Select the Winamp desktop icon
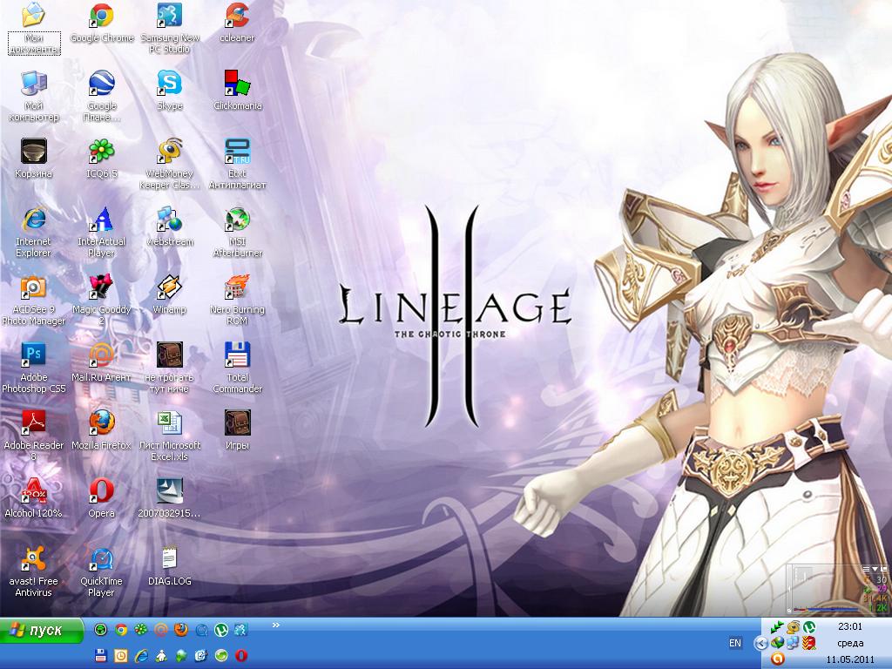Screen dimensions: 892x669 tap(169, 287)
